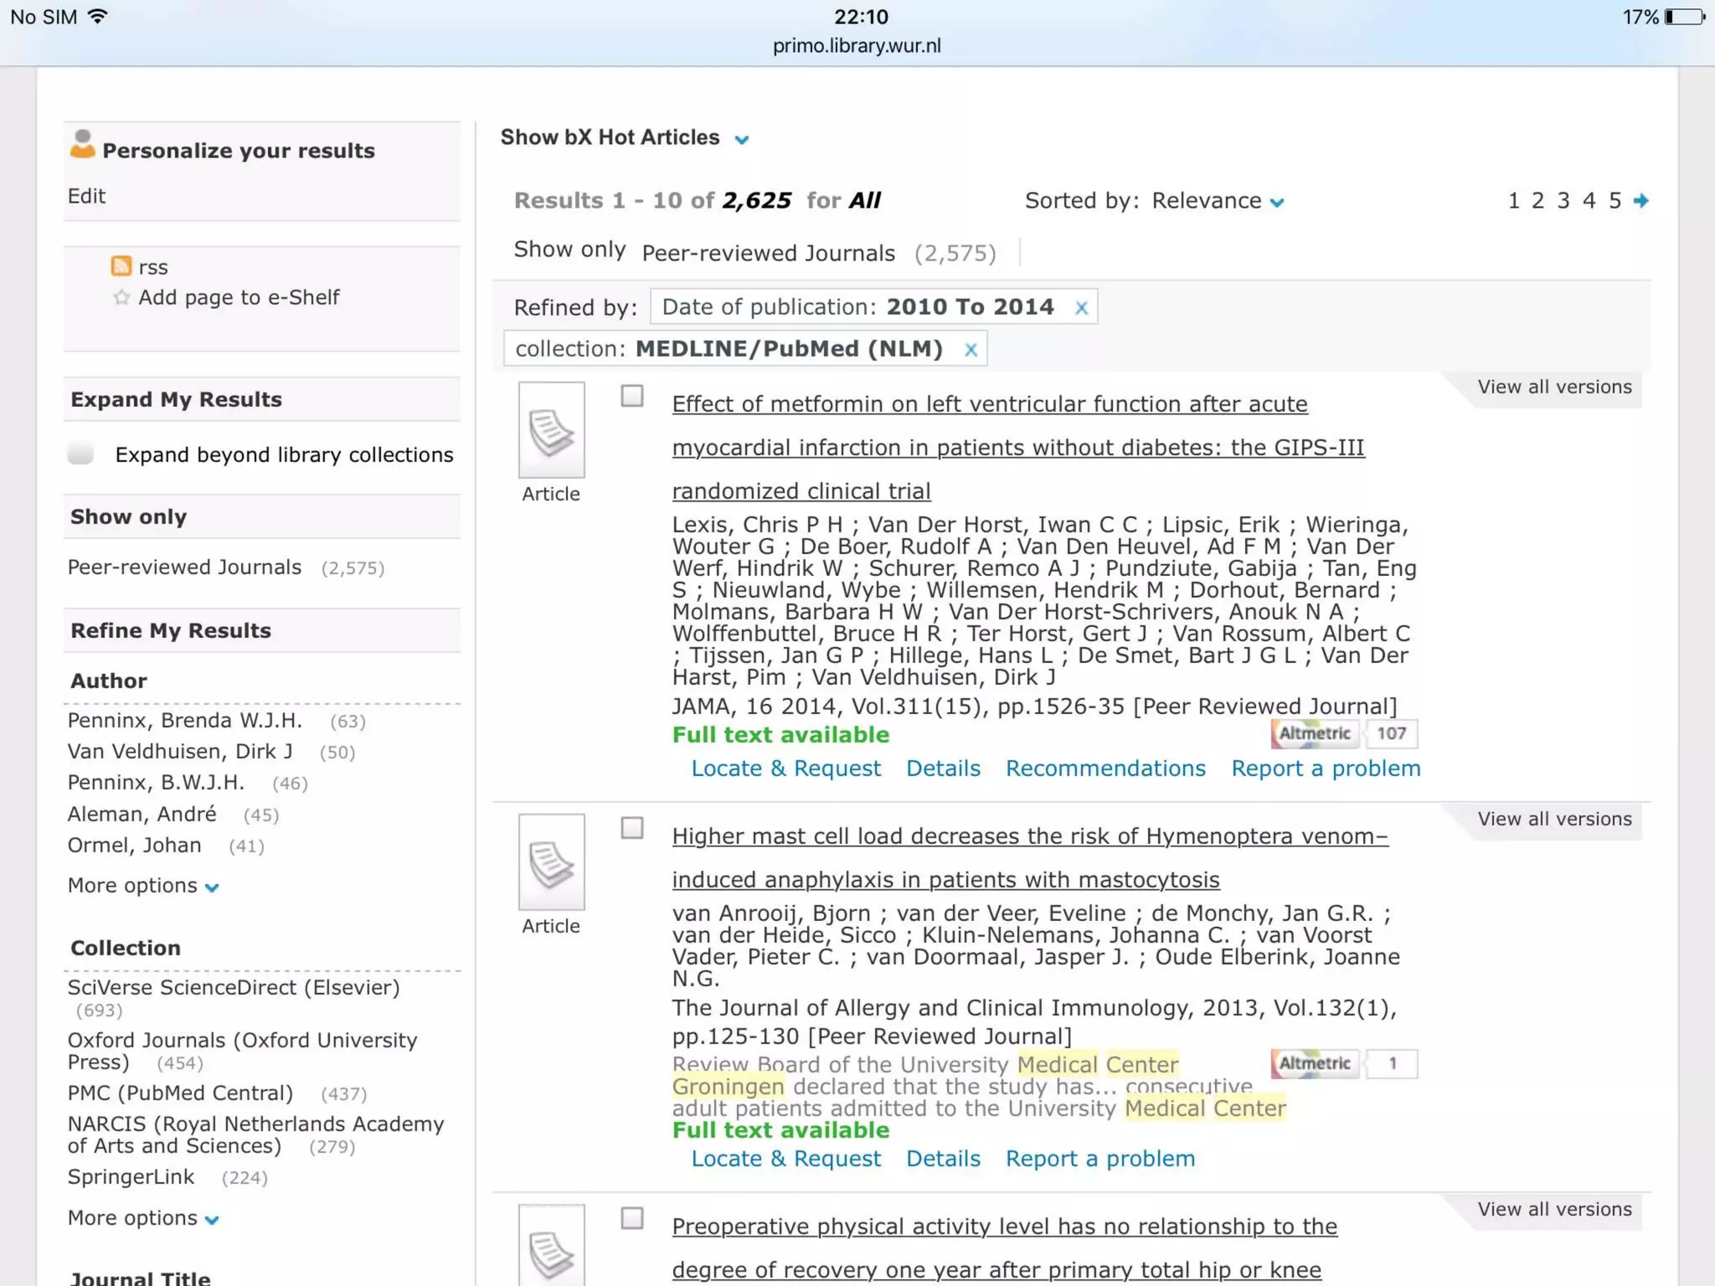
Task: Toggle Expand beyond library collections
Action: 81,455
